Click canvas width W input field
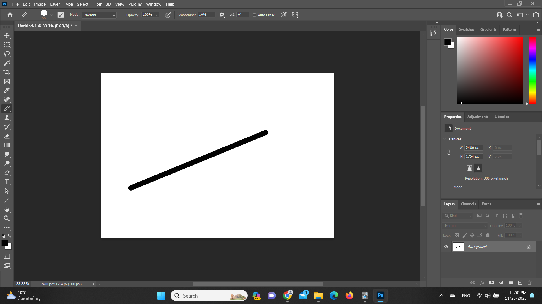 (473, 148)
